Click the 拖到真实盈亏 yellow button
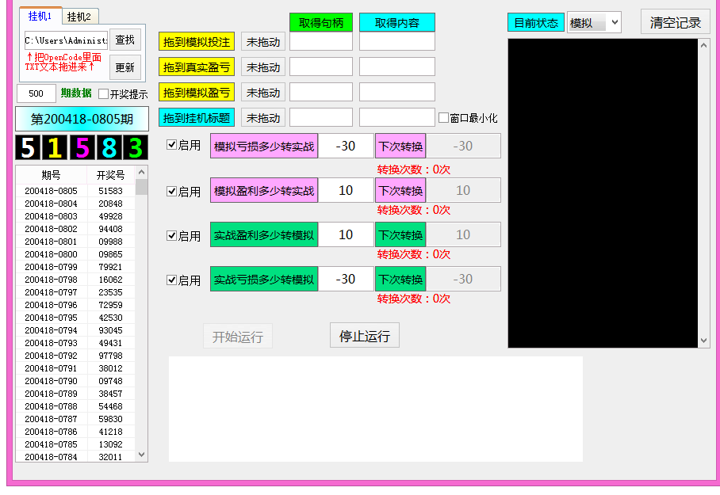The image size is (720, 495). (x=197, y=67)
